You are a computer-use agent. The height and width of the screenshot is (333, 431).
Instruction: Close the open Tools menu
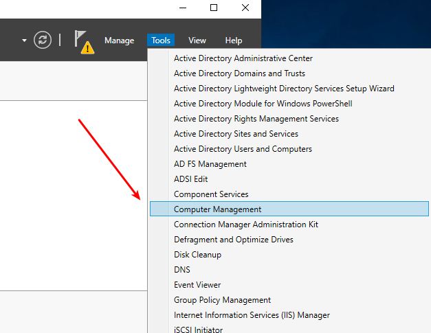[x=161, y=41]
